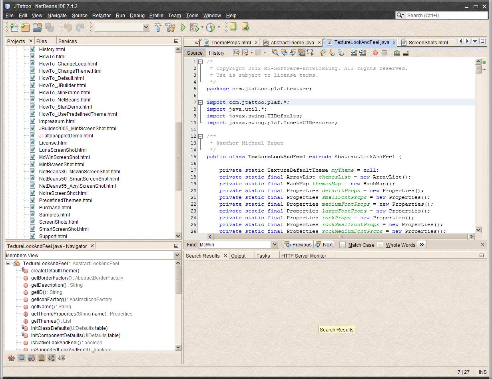Jump to the next bookmark icon

pyautogui.click(x=332, y=53)
